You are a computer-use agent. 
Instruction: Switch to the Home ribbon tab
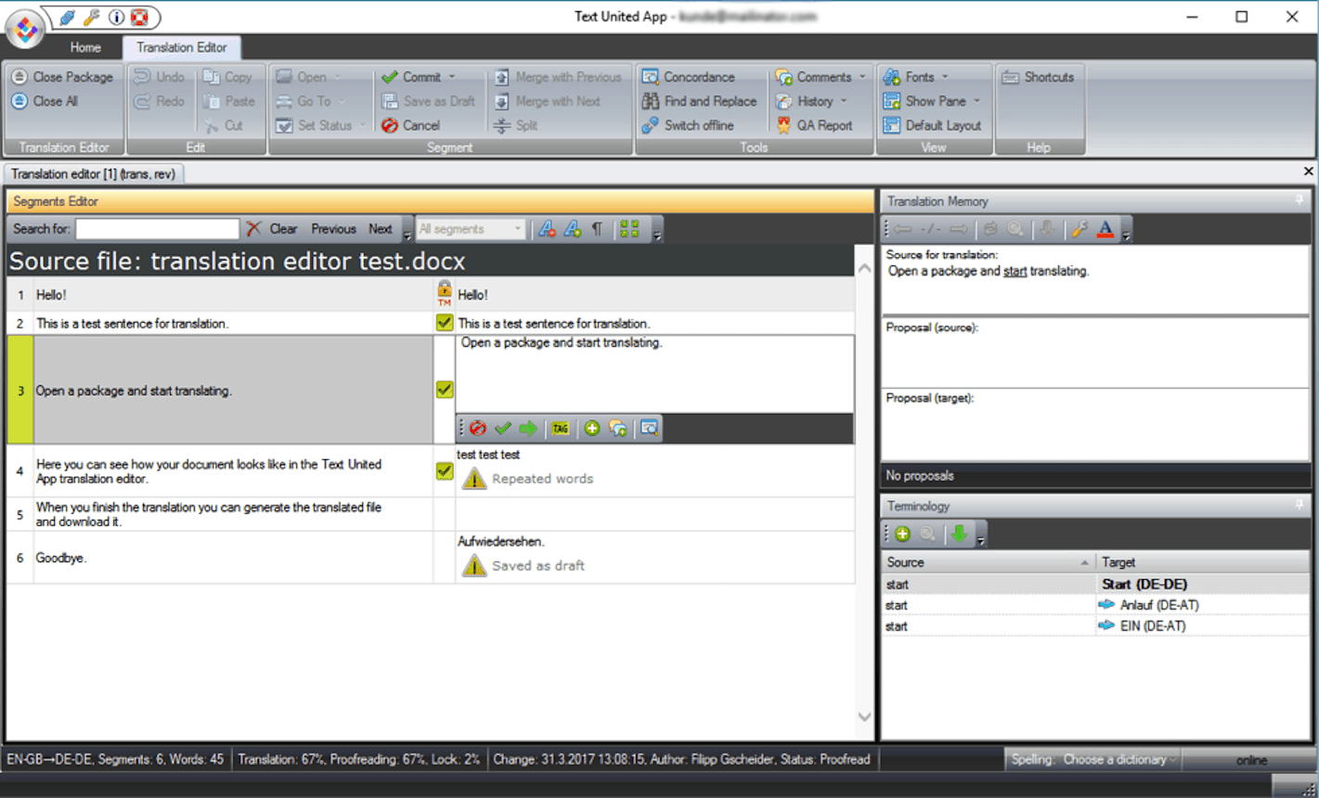click(x=85, y=47)
